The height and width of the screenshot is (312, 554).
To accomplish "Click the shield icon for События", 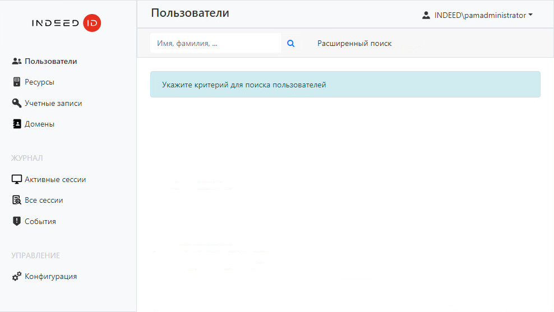I will point(16,221).
